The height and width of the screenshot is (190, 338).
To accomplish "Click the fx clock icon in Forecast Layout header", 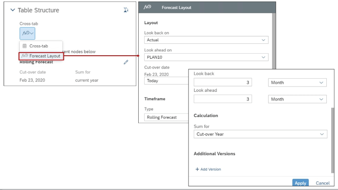I will point(147,7).
